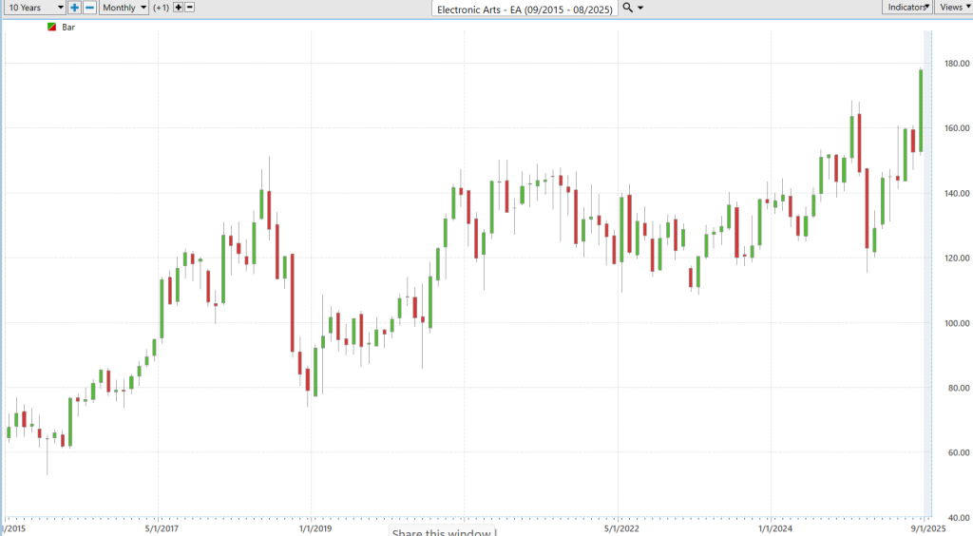Expand the arrow next to search icon
This screenshot has width=973, height=536.
click(x=640, y=8)
